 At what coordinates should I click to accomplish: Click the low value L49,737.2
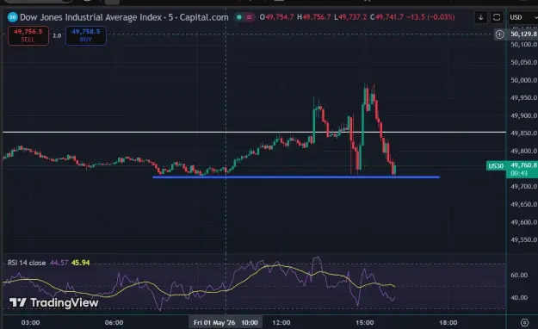[350, 17]
